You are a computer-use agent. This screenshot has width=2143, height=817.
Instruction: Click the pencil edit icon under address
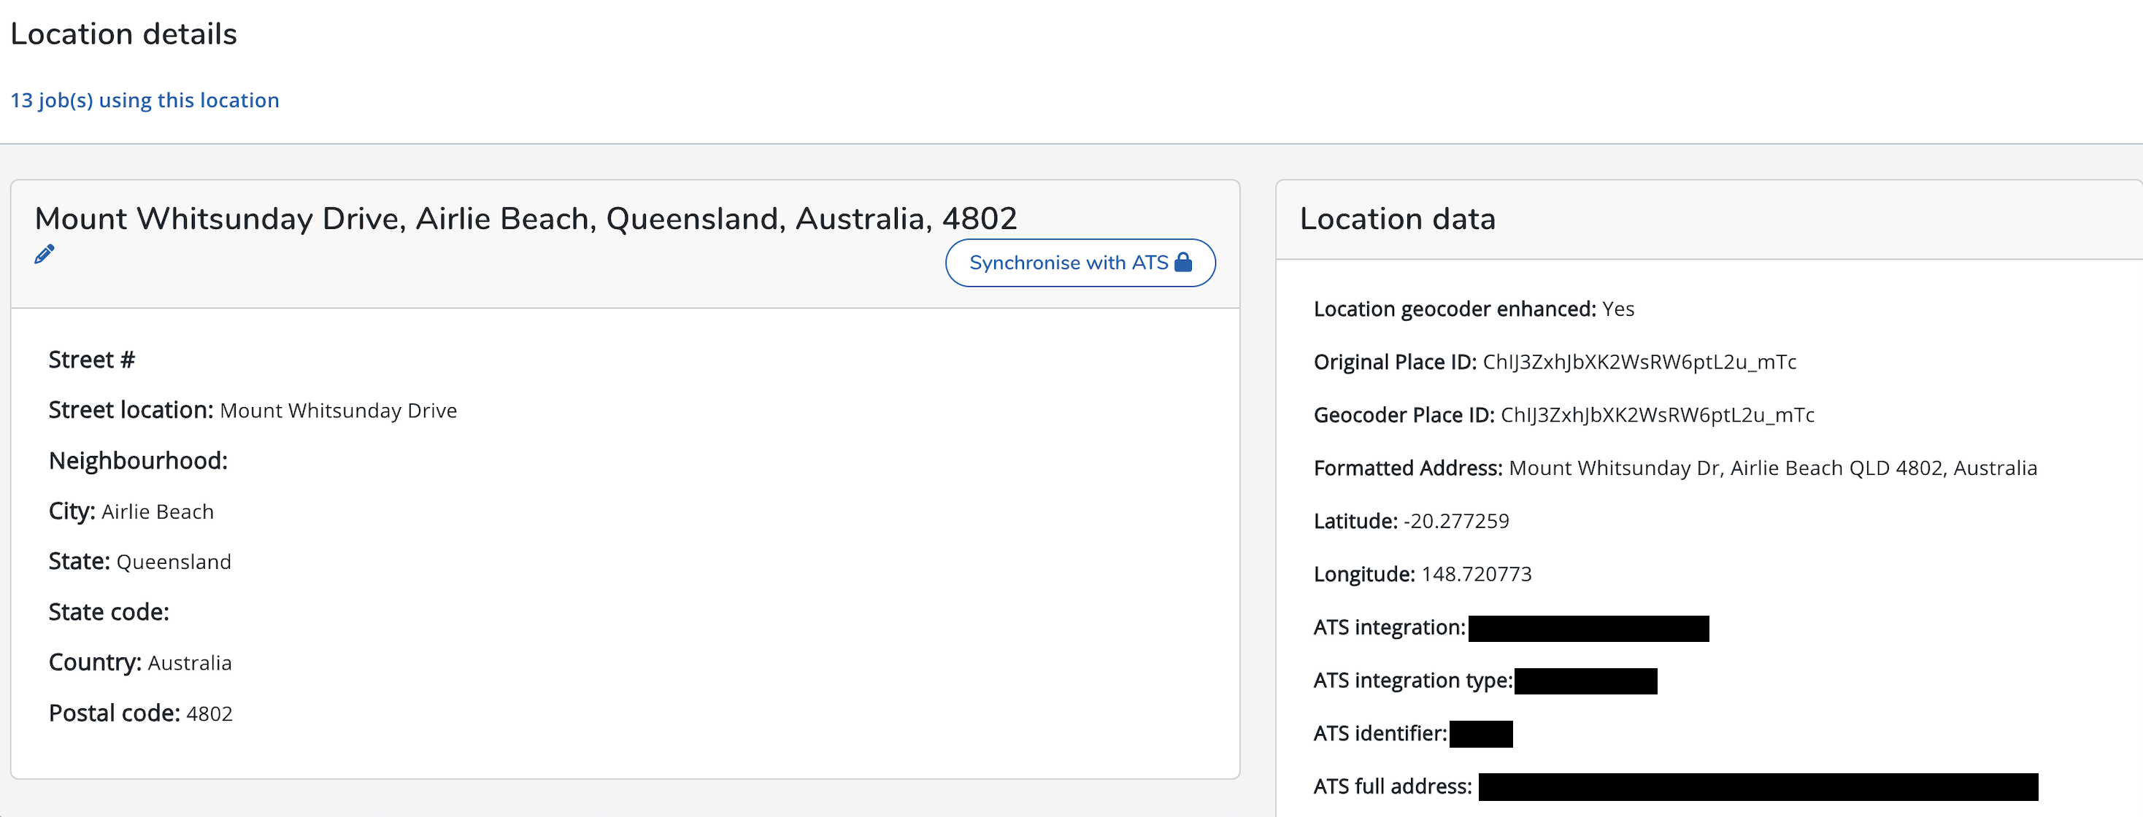44,255
